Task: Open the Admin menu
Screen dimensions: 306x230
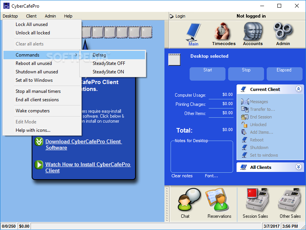Action: pos(50,16)
